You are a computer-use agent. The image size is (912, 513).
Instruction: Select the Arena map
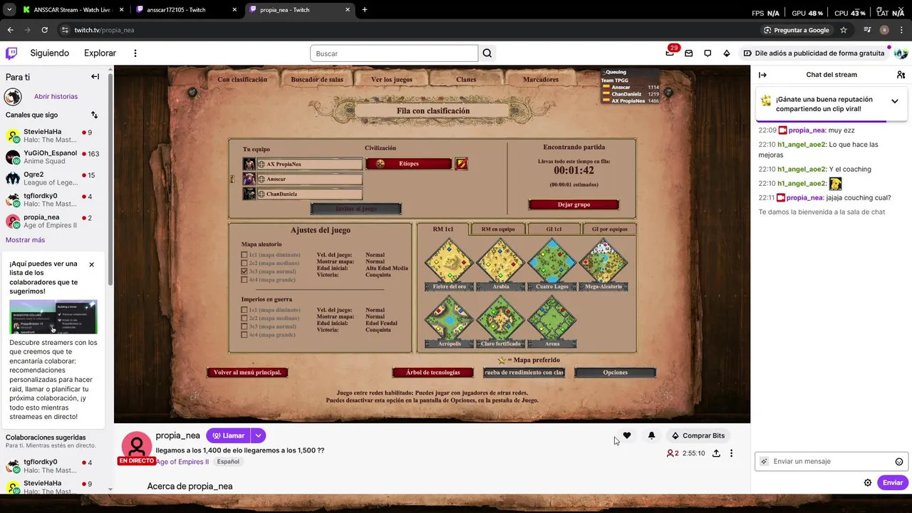[552, 321]
